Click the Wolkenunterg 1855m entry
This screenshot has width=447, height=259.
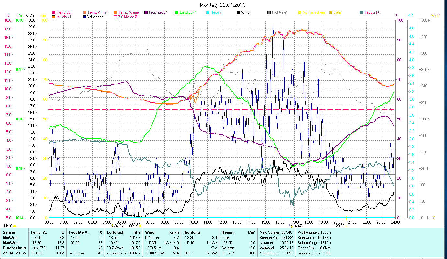[314, 232]
